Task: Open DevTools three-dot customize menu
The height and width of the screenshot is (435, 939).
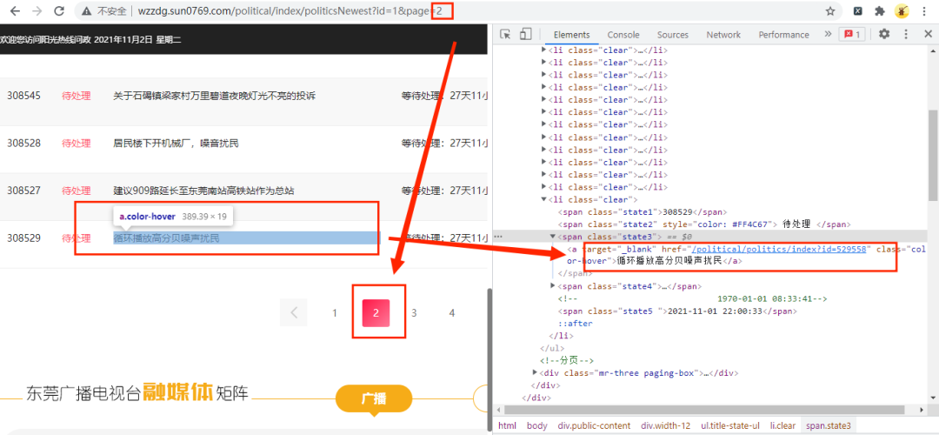Action: coord(906,34)
